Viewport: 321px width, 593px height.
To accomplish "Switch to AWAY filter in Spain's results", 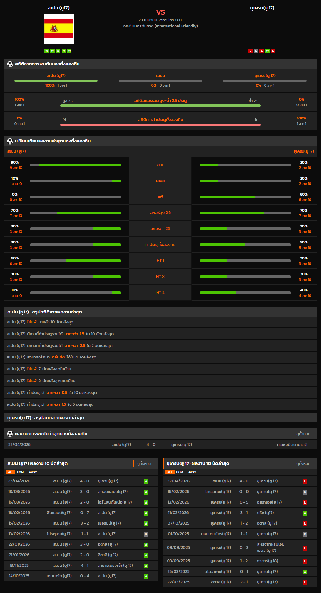I will pyautogui.click(x=33, y=472).
